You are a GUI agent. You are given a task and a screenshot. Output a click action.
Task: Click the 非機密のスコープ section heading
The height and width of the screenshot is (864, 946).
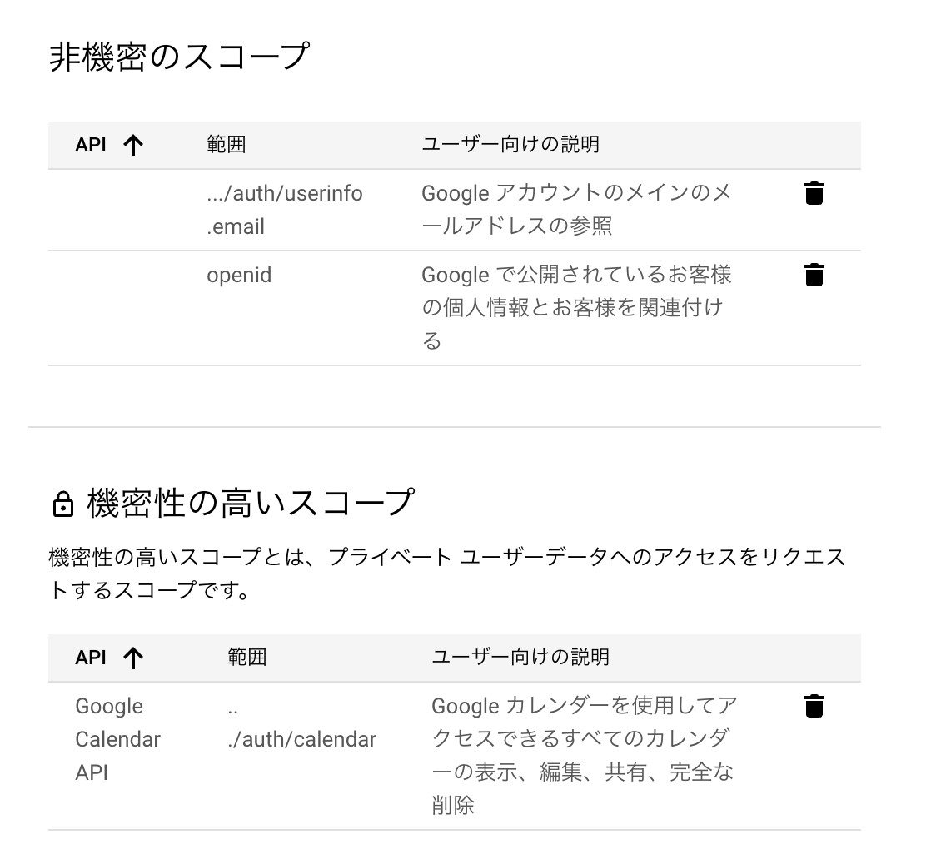coord(179,57)
